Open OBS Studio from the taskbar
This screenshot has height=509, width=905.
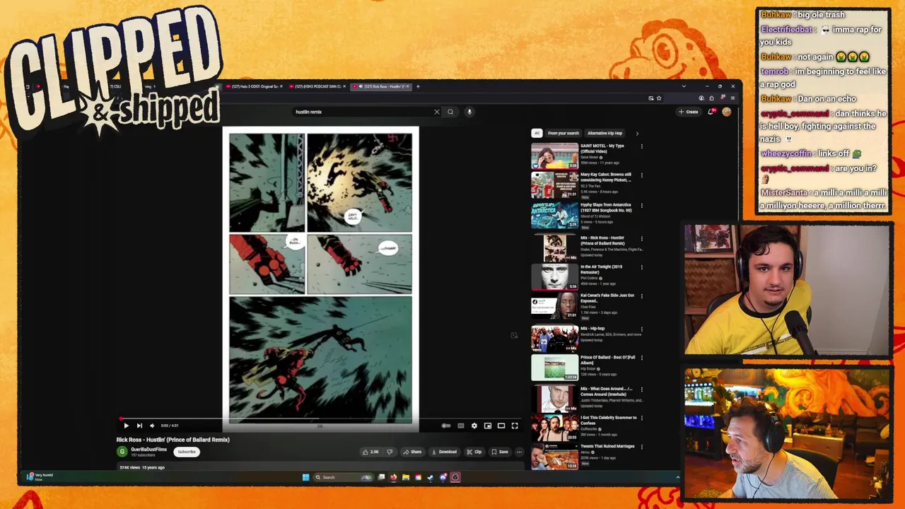pyautogui.click(x=455, y=477)
